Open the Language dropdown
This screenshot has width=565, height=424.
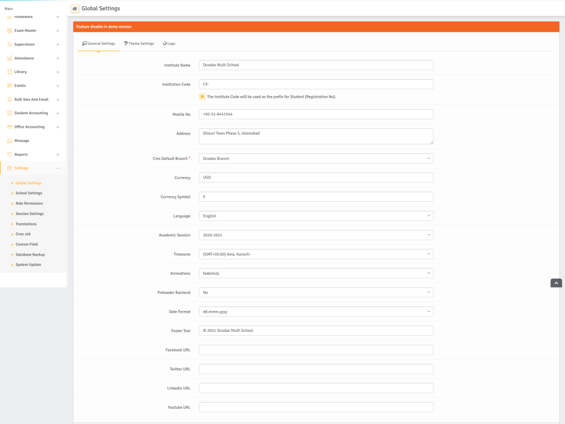(316, 216)
